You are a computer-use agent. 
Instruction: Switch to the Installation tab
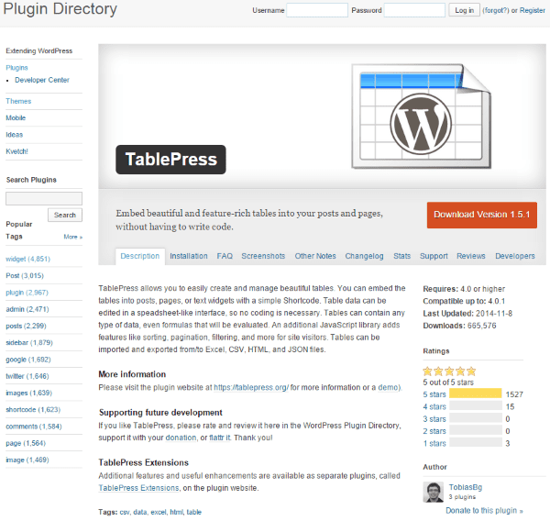189,256
